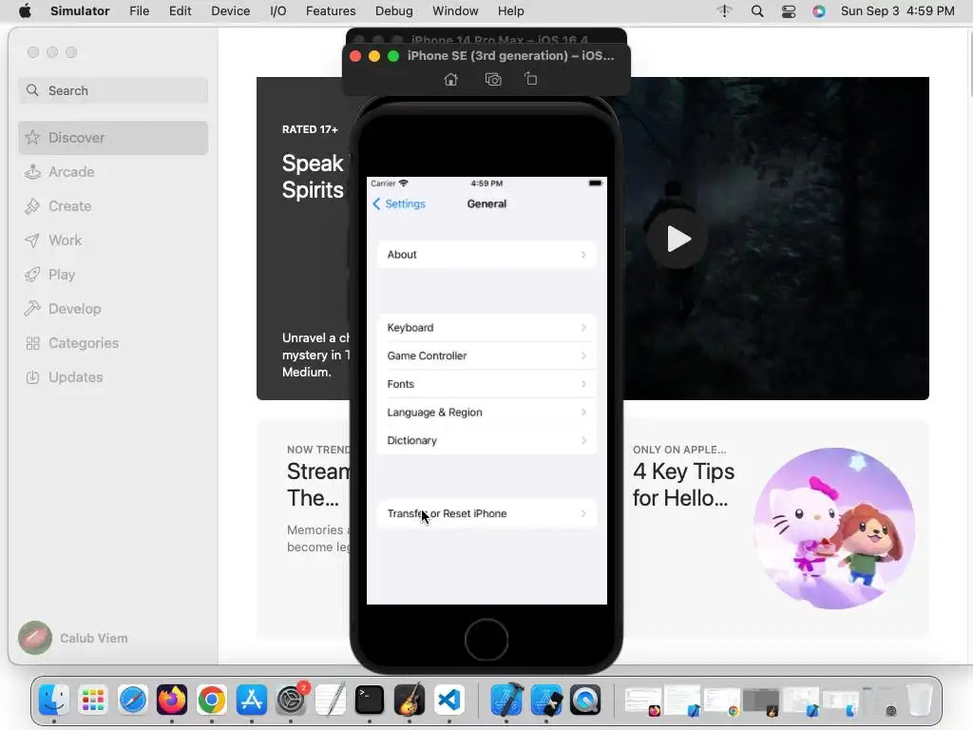Open Google Chrome from the Dock
This screenshot has height=730, width=973.
coord(212,701)
